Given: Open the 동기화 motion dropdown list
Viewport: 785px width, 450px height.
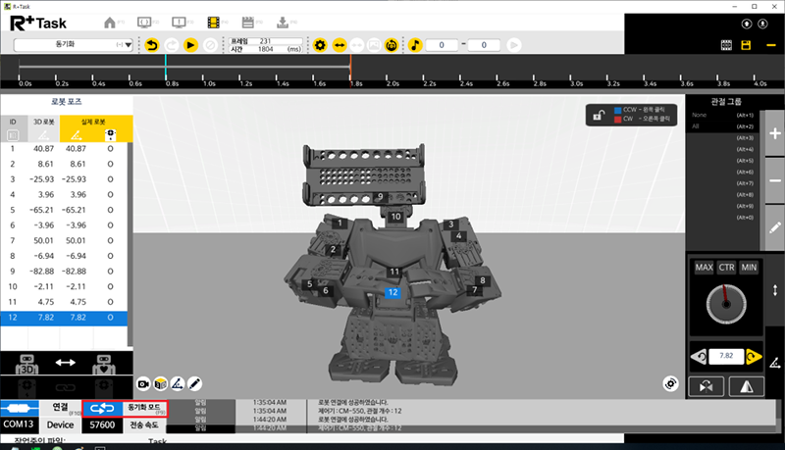Looking at the screenshot, I should 74,45.
